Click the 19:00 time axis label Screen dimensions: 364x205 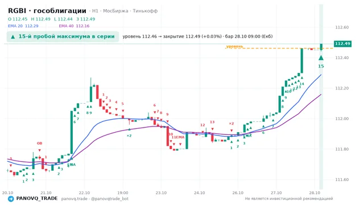click(123, 193)
